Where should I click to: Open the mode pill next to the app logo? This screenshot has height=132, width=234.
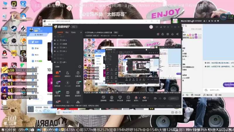(74, 27)
